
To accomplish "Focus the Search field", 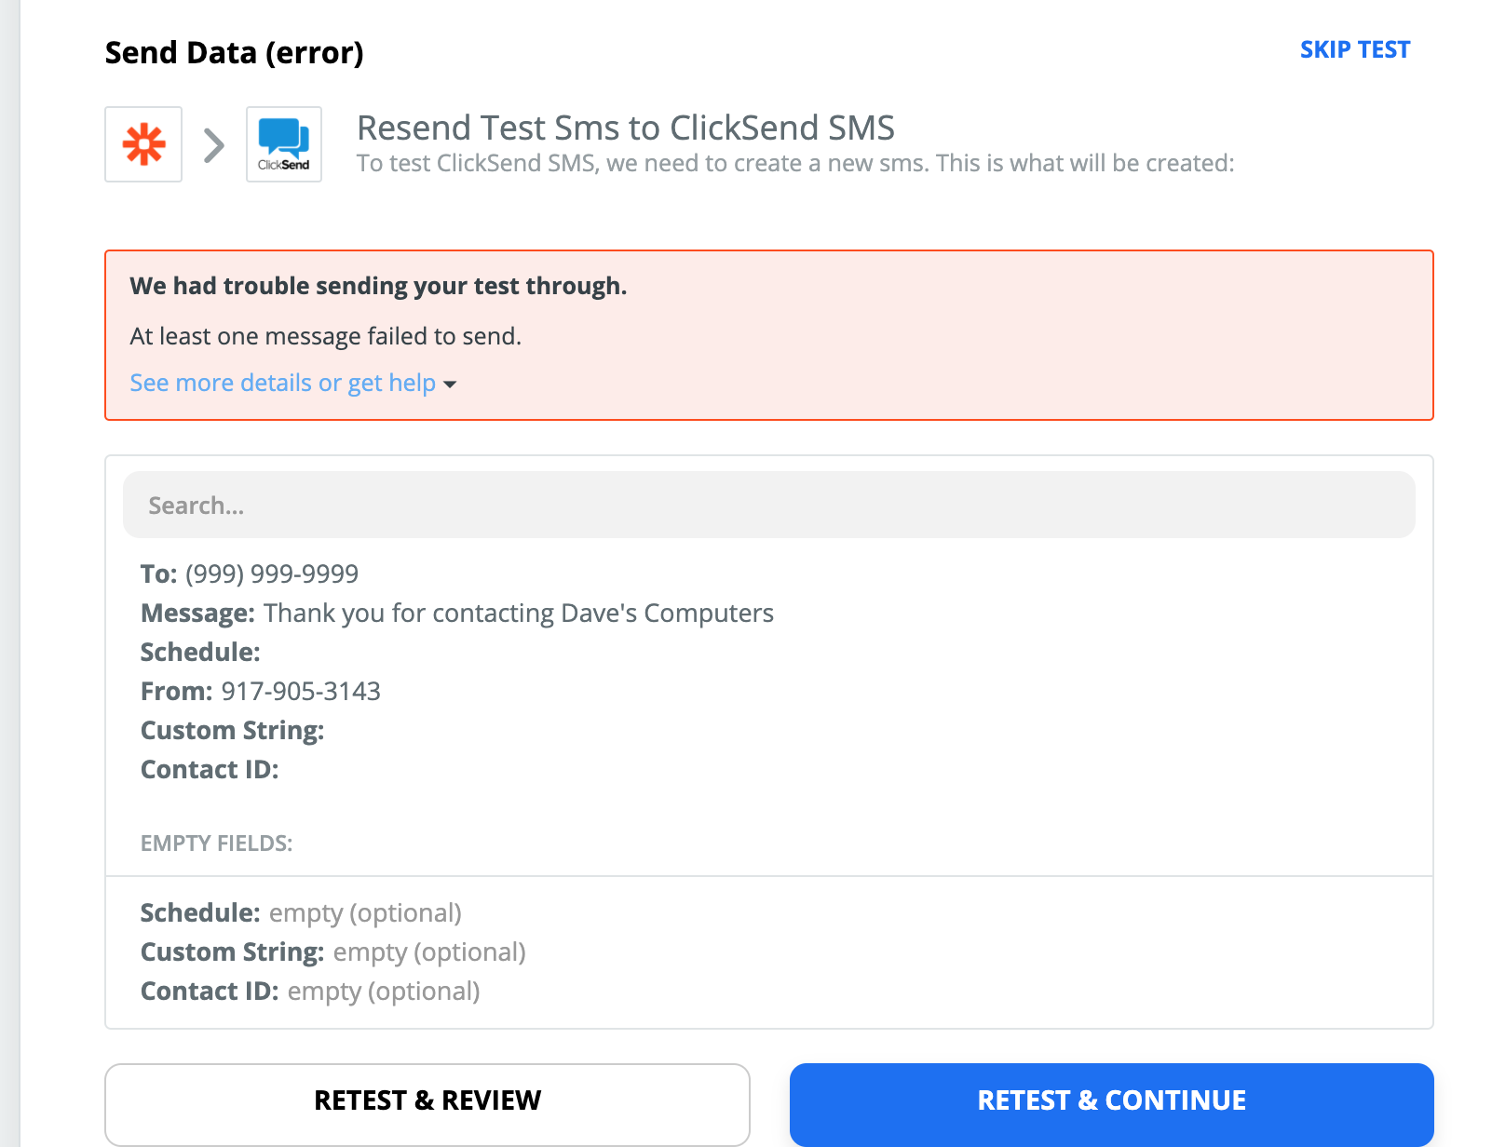I will click(769, 505).
